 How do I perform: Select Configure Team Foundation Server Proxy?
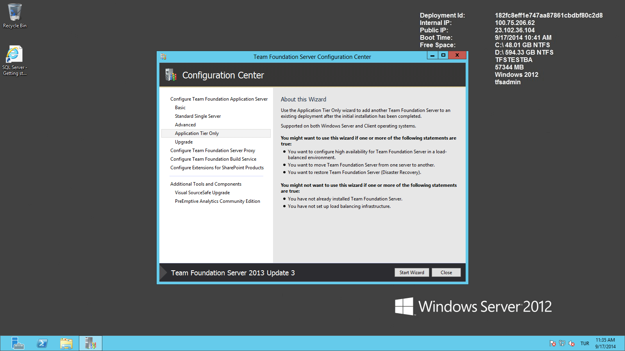(212, 150)
